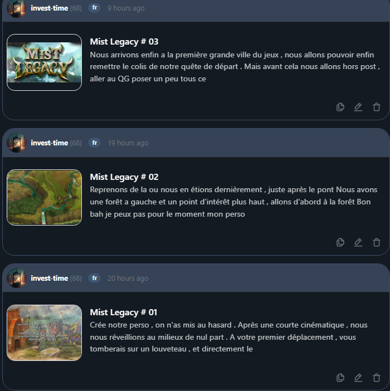Copy the Mist Legacy # 03 post
The width and height of the screenshot is (390, 391).
coord(340,107)
